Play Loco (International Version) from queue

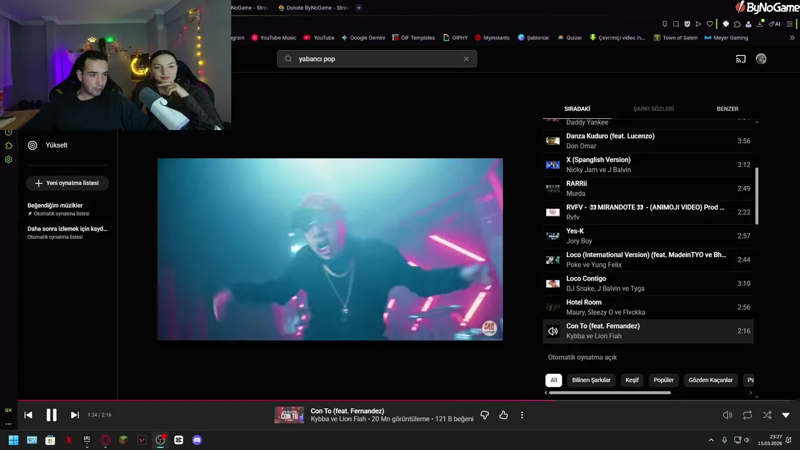(x=648, y=260)
